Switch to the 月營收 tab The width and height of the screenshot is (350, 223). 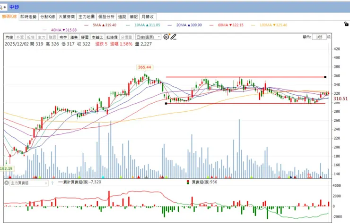point(148,17)
